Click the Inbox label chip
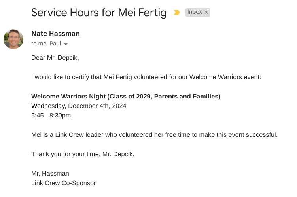This screenshot has height=197, width=297. pyautogui.click(x=194, y=12)
